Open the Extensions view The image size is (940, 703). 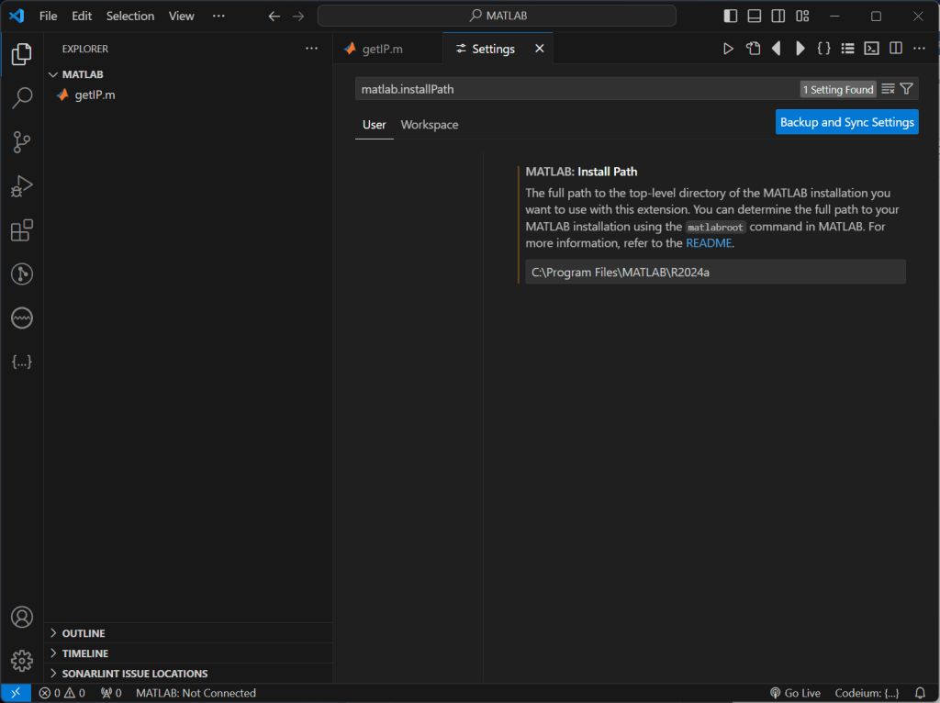pyautogui.click(x=22, y=230)
